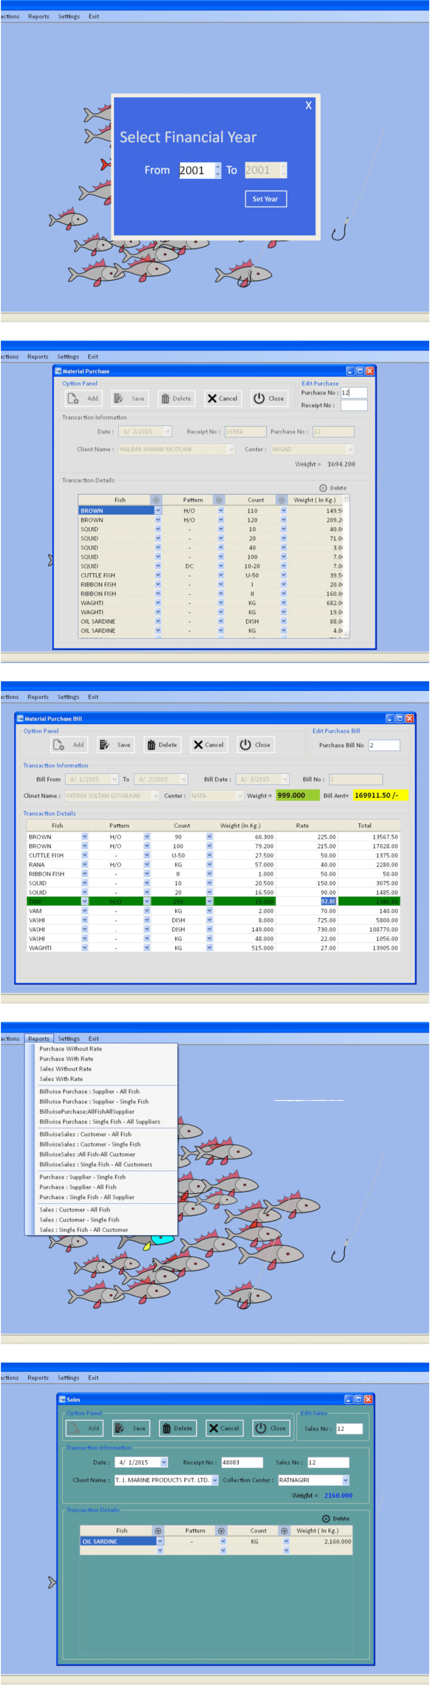Open Date dropdown in Material Purchase window
The height and width of the screenshot is (1695, 430).
coord(168,432)
